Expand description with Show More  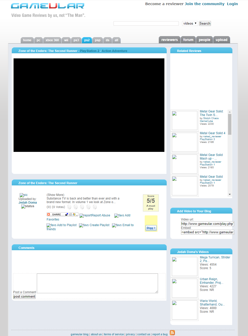55,195
